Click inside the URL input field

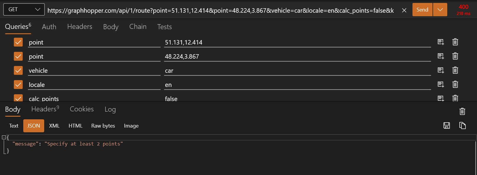click(x=206, y=10)
